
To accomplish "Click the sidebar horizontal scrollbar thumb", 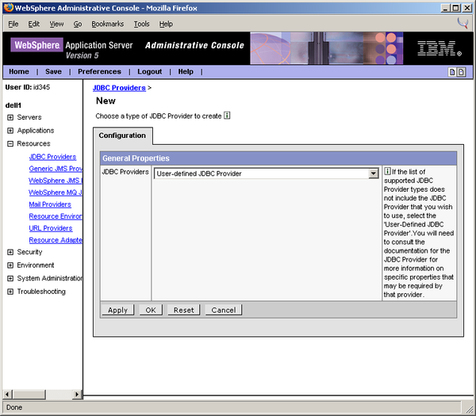I will point(29,394).
